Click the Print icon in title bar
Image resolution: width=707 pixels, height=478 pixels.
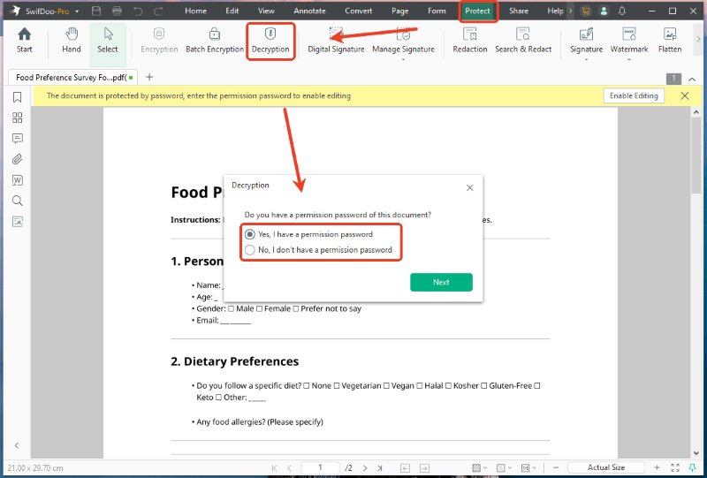[x=118, y=11]
